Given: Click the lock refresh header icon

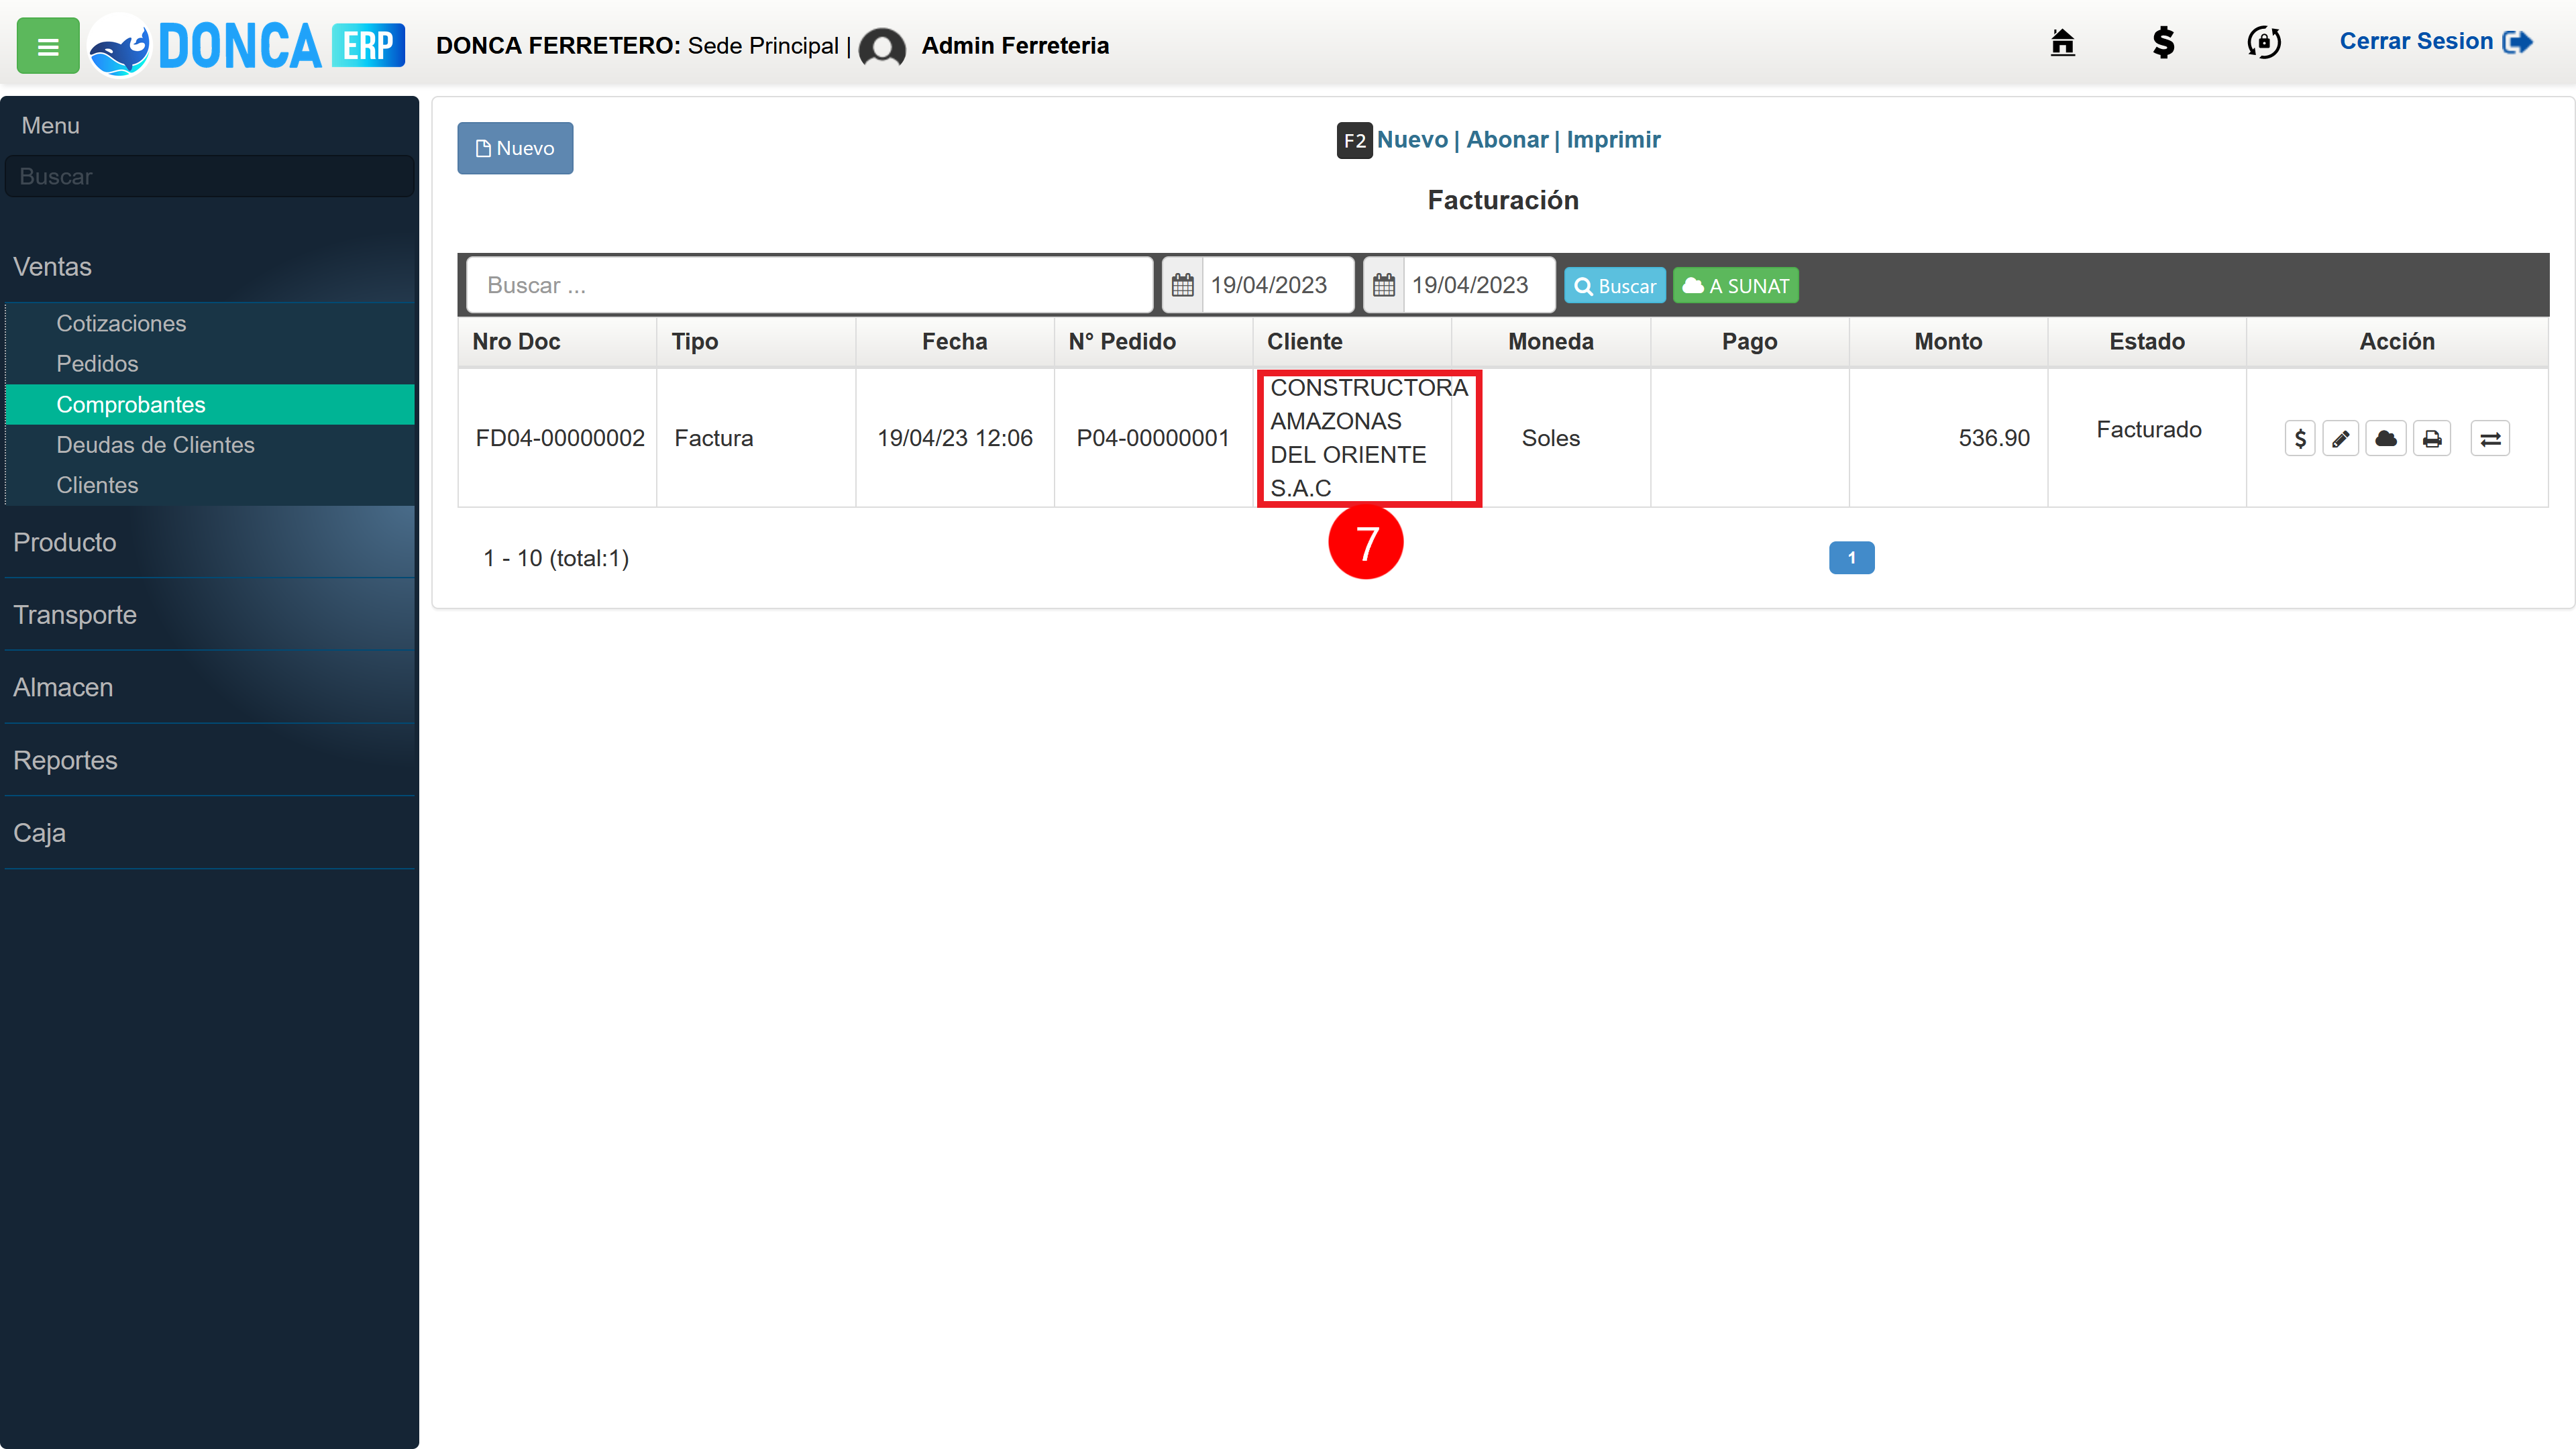Looking at the screenshot, I should coord(2263,42).
